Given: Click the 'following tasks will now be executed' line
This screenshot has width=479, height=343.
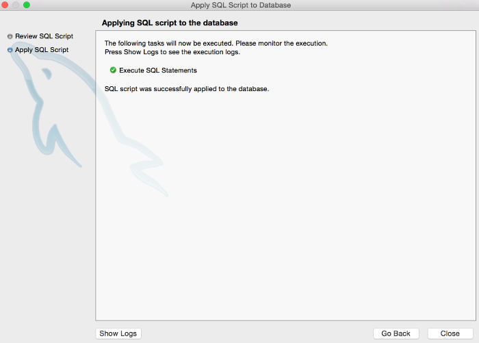Looking at the screenshot, I should [216, 43].
